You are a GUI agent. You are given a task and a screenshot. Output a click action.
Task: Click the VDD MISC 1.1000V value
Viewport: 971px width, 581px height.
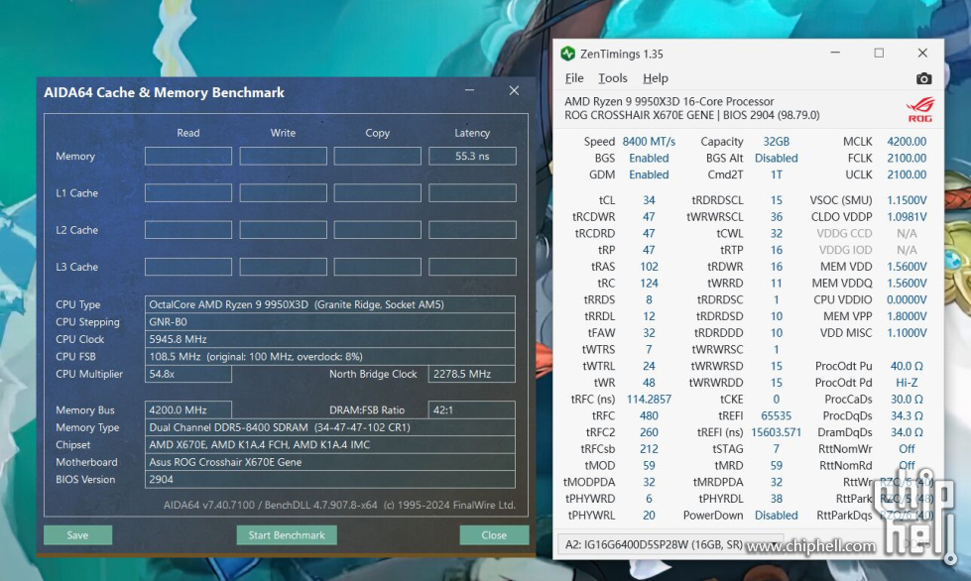907,333
